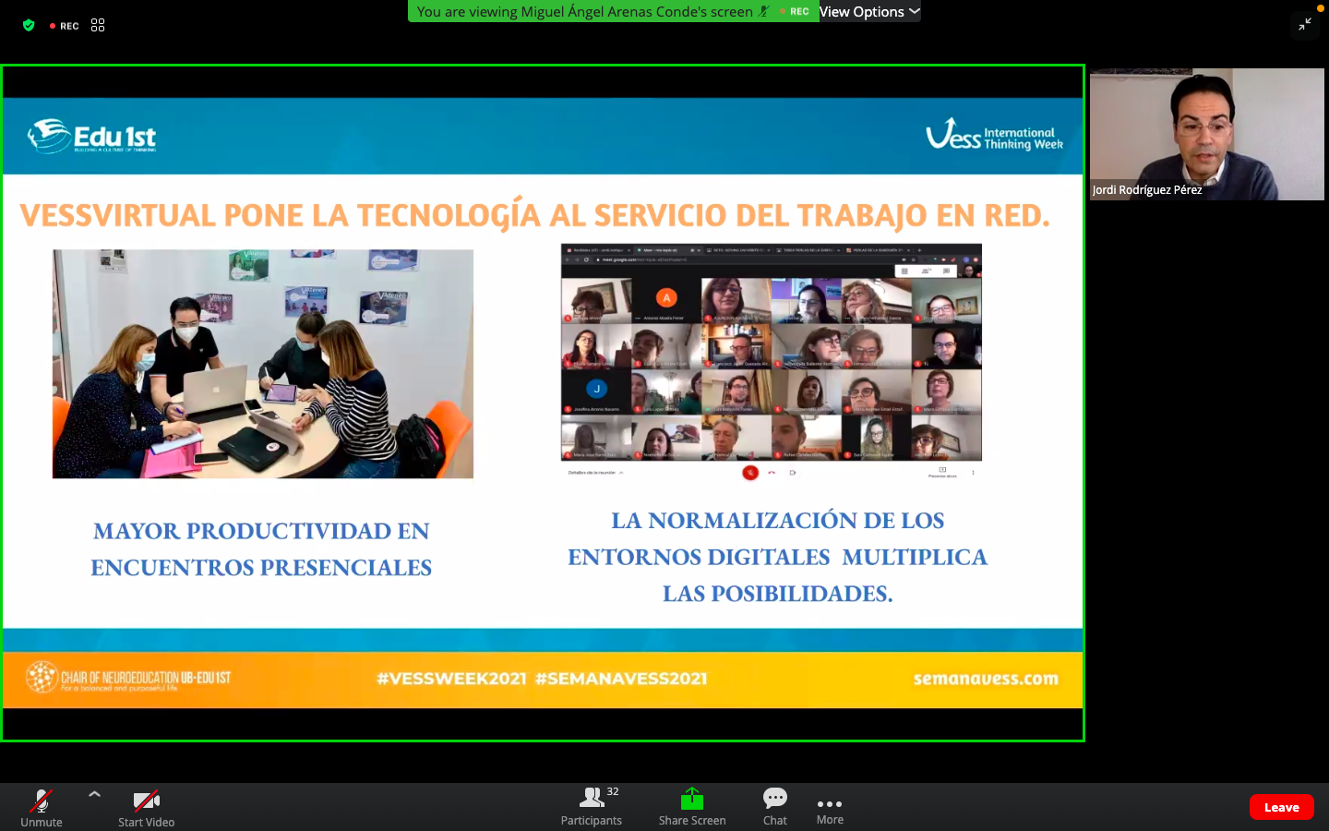Click the green Share Screen icon

[x=692, y=799]
